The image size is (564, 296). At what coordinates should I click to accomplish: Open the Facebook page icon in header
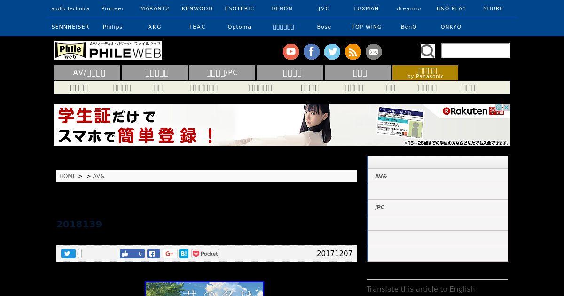point(312,52)
